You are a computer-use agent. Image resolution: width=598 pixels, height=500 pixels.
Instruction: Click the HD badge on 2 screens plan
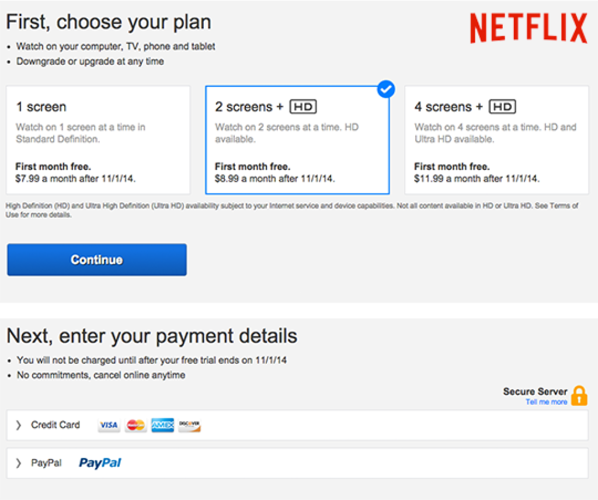point(303,107)
